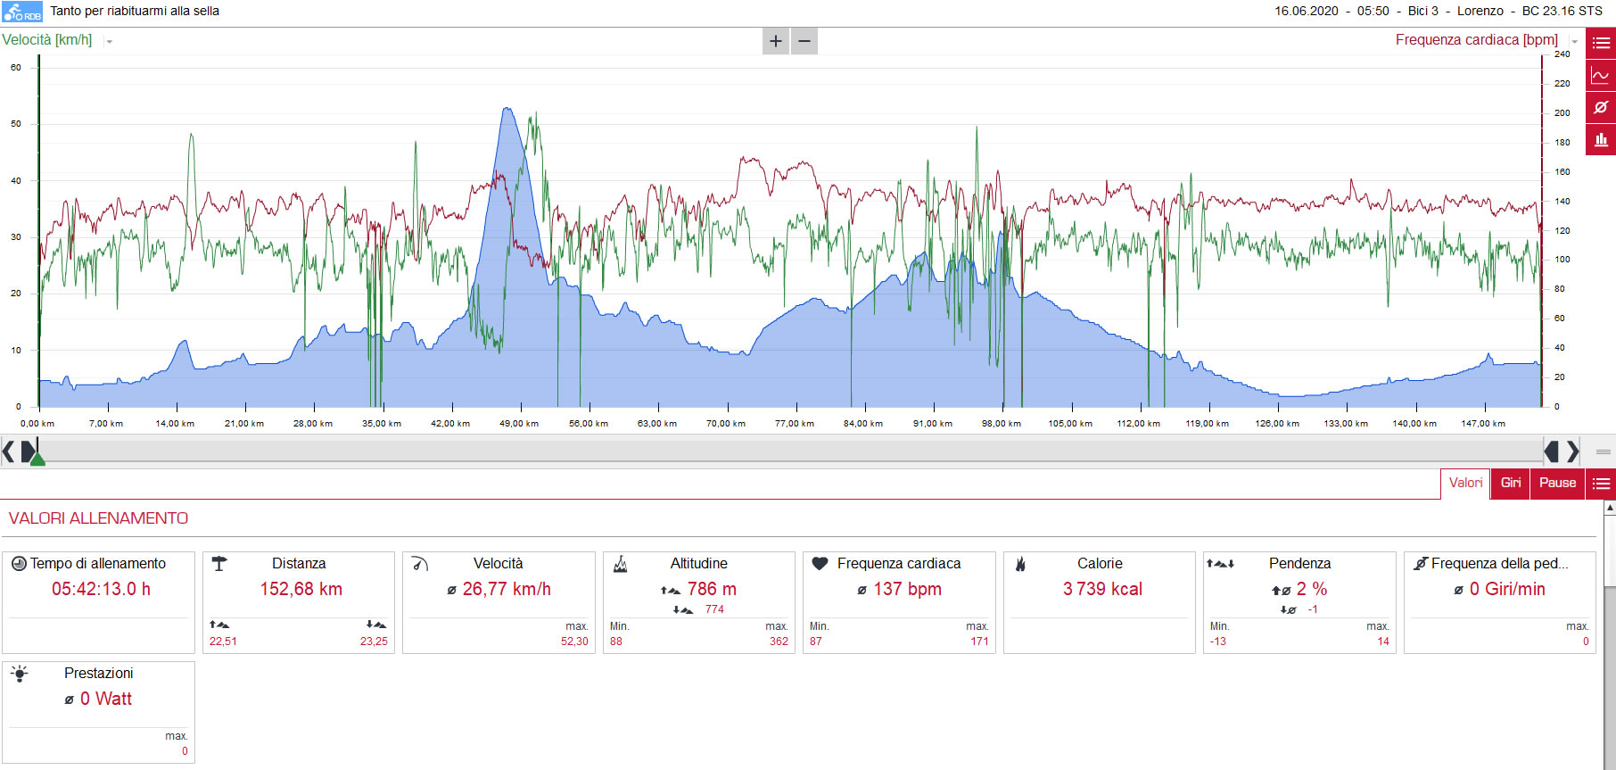Open the red list menu icon at top right
Image resolution: width=1616 pixels, height=770 pixels.
[1601, 43]
